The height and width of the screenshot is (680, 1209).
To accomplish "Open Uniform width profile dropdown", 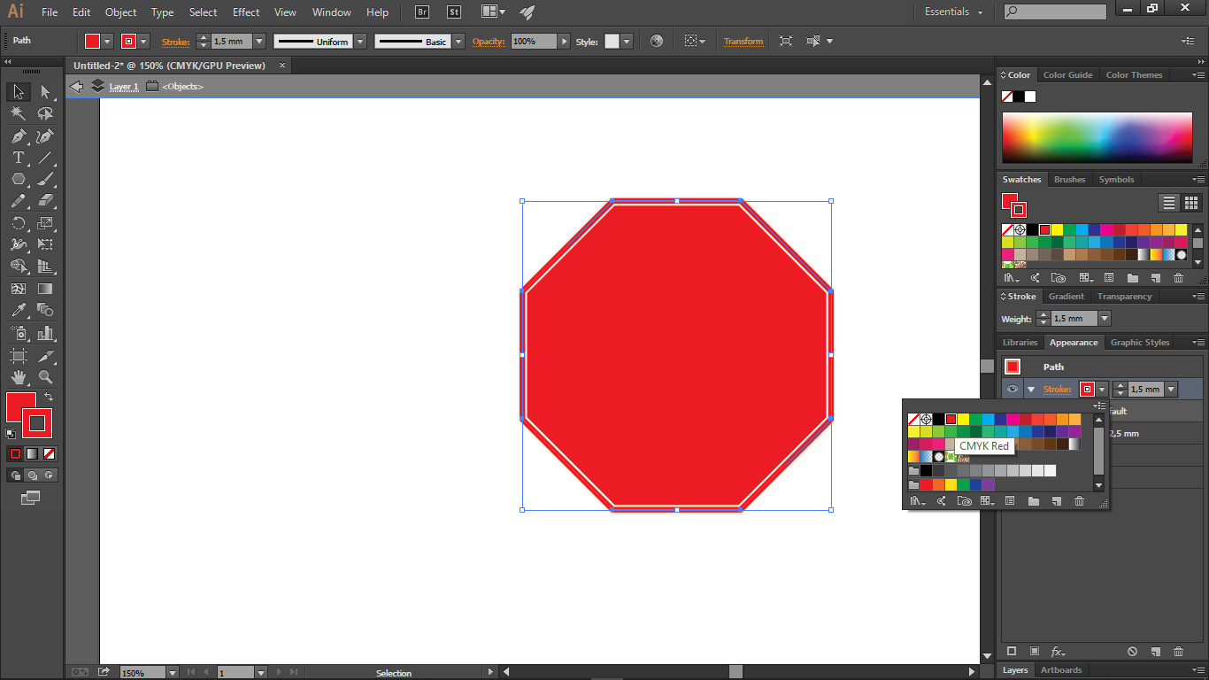I will (x=360, y=42).
